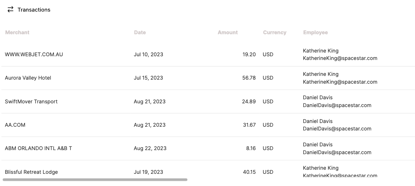415x186 pixels.
Task: Open DanielDavis@spacestar.com email in AA.COM row
Action: pos(337,129)
